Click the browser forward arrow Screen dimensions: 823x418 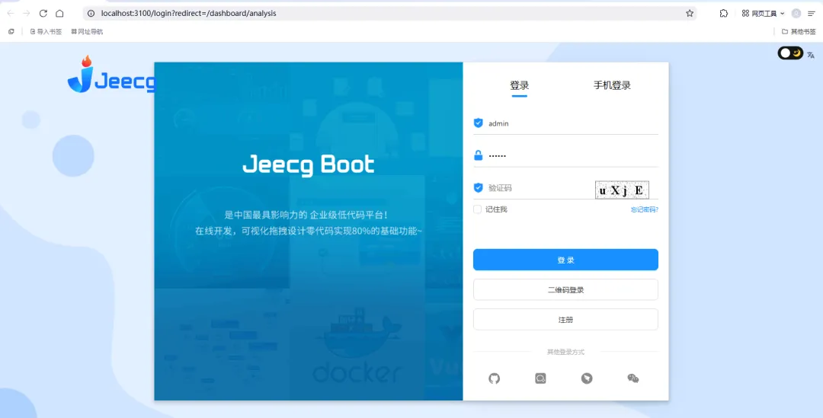click(27, 13)
